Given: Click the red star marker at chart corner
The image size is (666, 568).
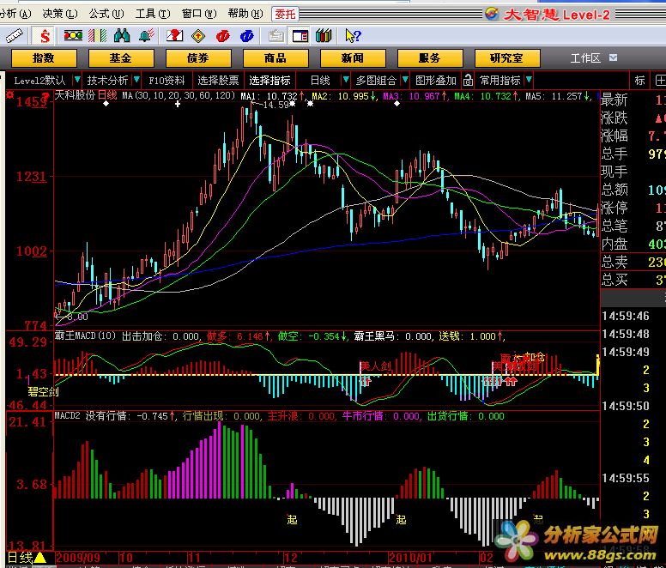Looking at the screenshot, I should point(9,95).
